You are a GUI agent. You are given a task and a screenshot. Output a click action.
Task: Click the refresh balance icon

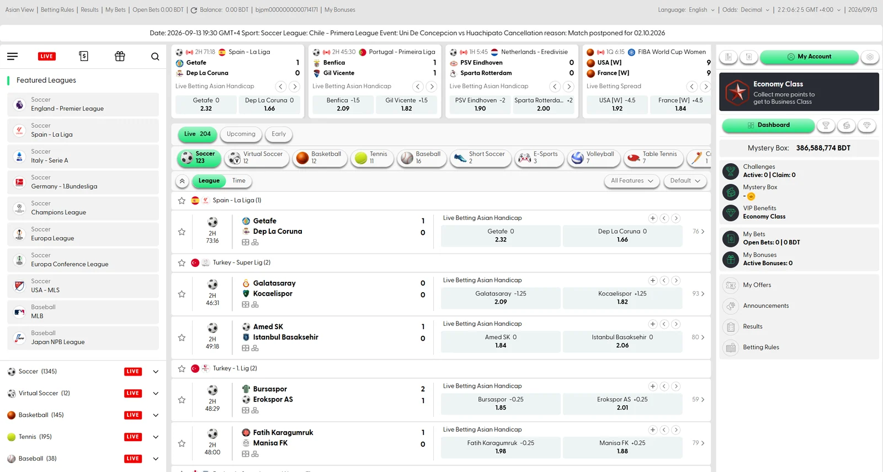coord(194,10)
